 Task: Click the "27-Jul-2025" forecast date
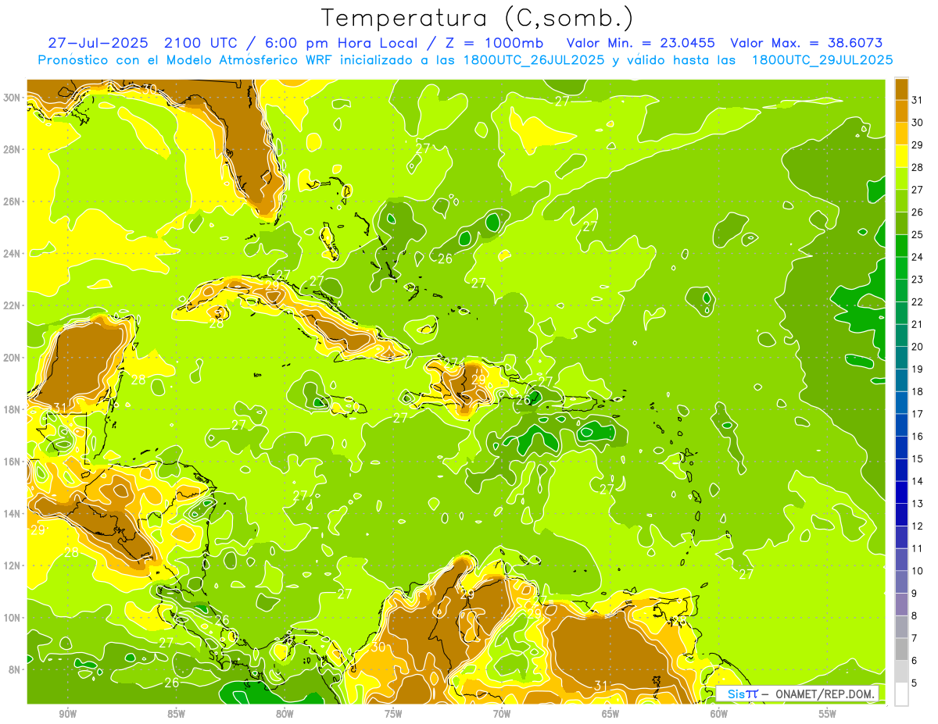click(x=98, y=44)
